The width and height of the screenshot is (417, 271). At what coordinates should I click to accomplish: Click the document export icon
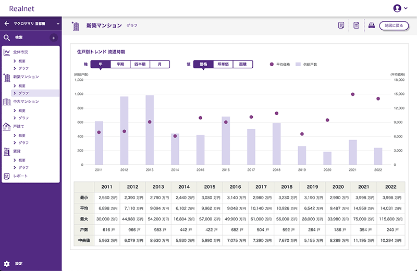coord(357,25)
